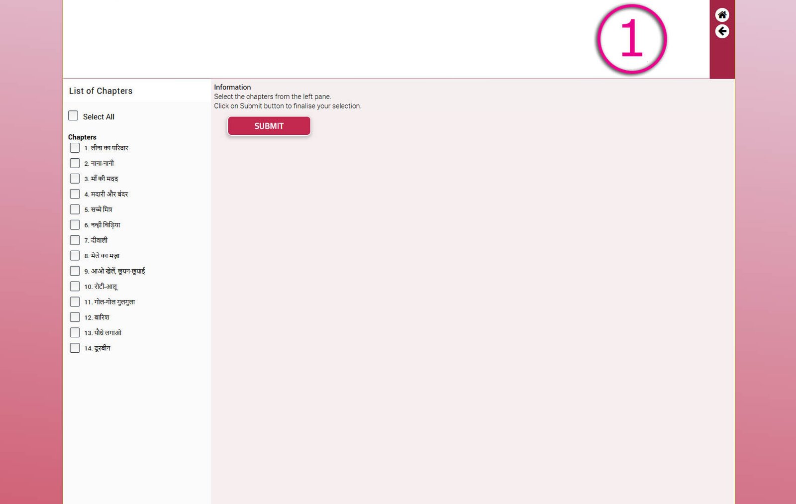Select chapter 7 दीवाली checkbox
This screenshot has width=796, height=504.
coord(75,240)
